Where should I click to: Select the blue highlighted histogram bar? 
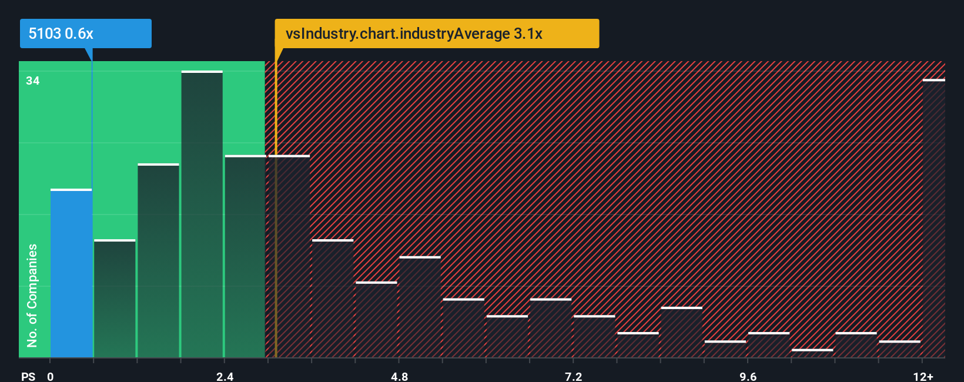coord(71,273)
